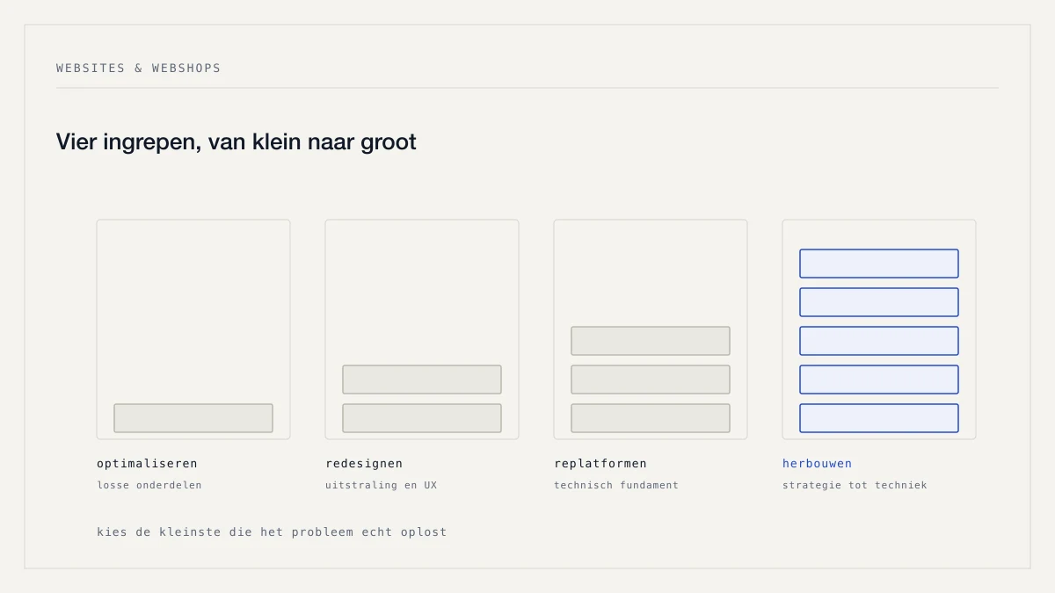Click the 'replatformen' label

point(600,463)
